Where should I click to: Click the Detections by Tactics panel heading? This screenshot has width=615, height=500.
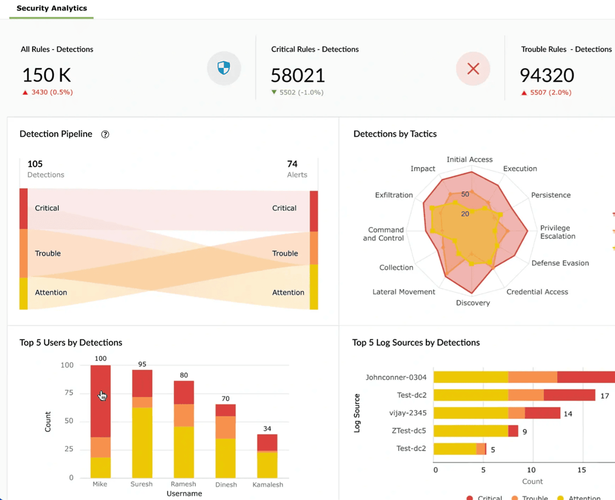[x=395, y=134]
